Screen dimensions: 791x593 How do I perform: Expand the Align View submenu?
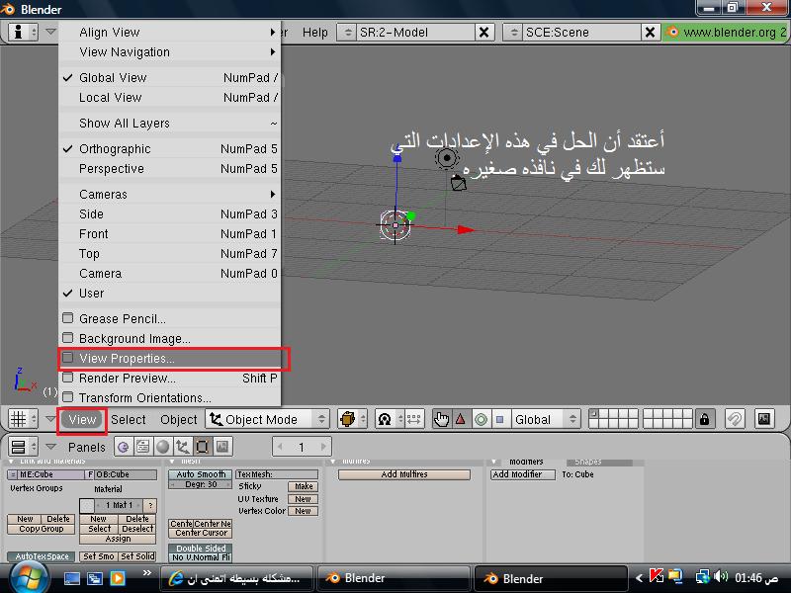point(169,33)
